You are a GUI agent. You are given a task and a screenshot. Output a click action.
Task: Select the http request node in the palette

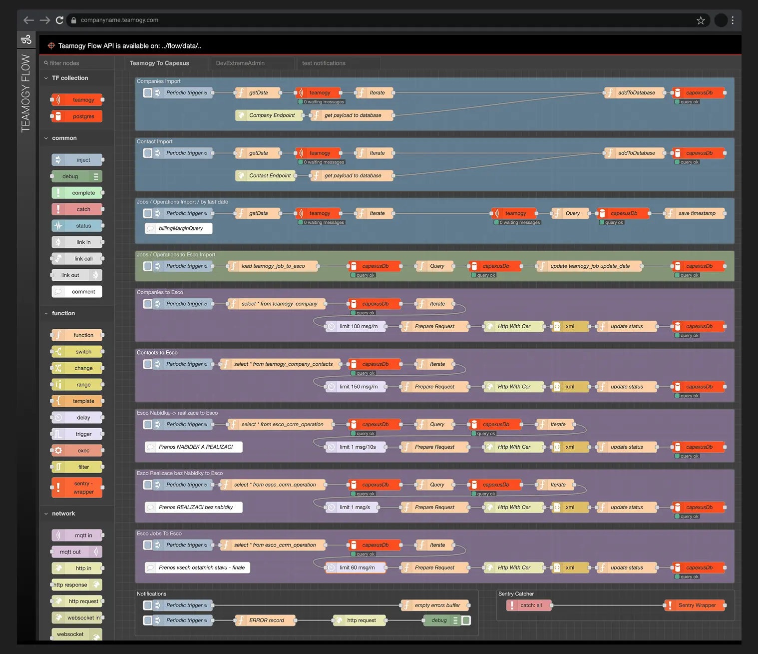coord(76,601)
